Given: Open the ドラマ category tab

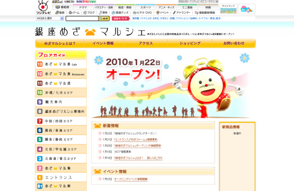Looking at the screenshot, I should 83,7.
